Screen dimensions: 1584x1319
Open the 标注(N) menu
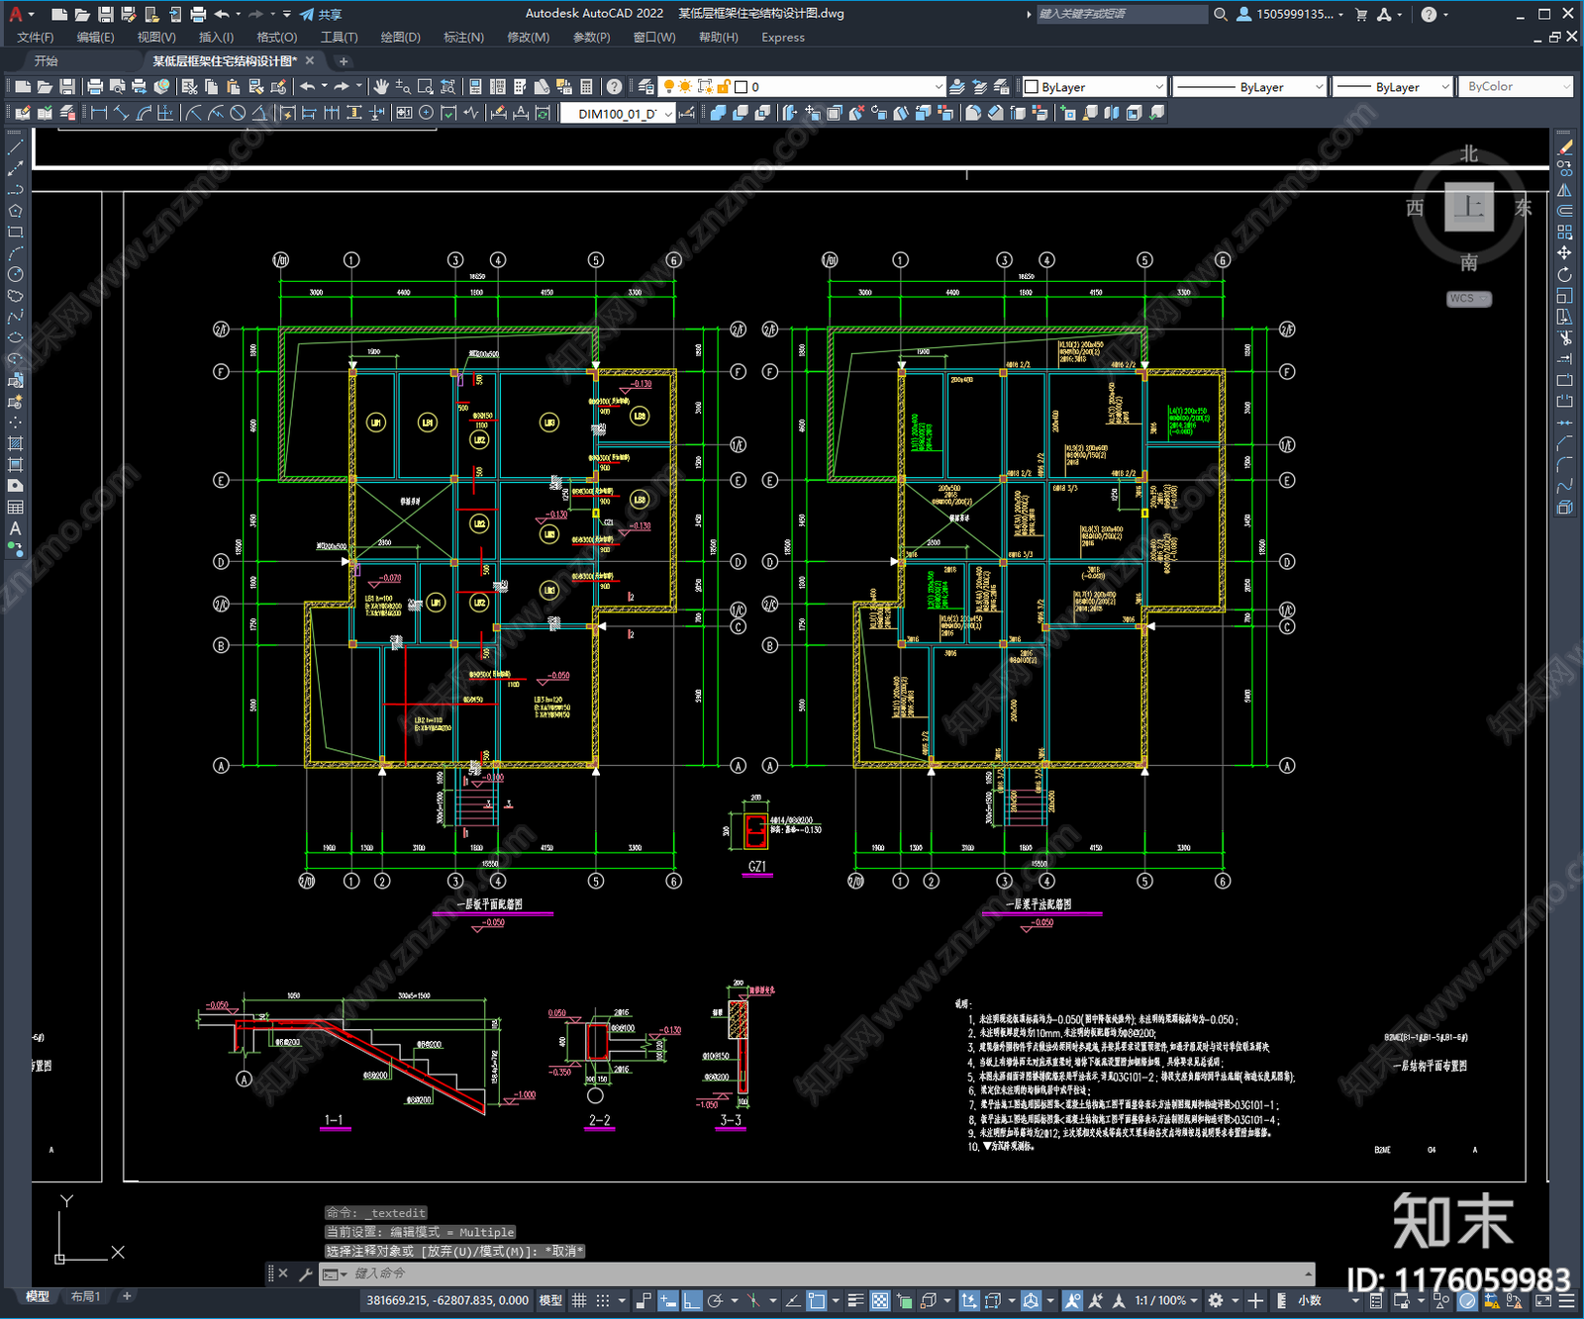tap(463, 38)
